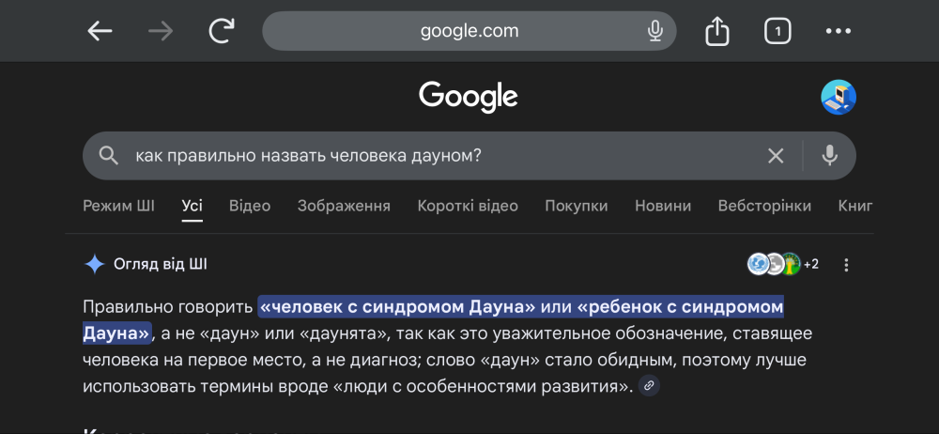939x434 pixels.
Task: Show AI overview sources +2
Action: click(x=783, y=264)
